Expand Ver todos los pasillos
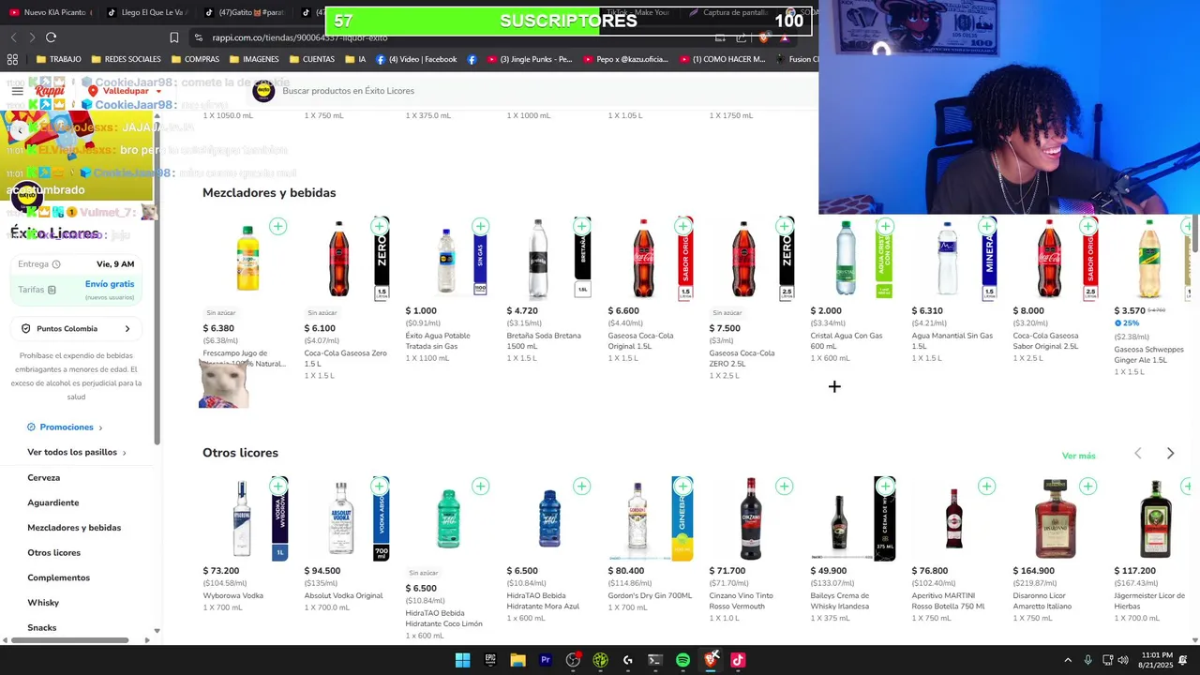The image size is (1200, 675). click(77, 452)
